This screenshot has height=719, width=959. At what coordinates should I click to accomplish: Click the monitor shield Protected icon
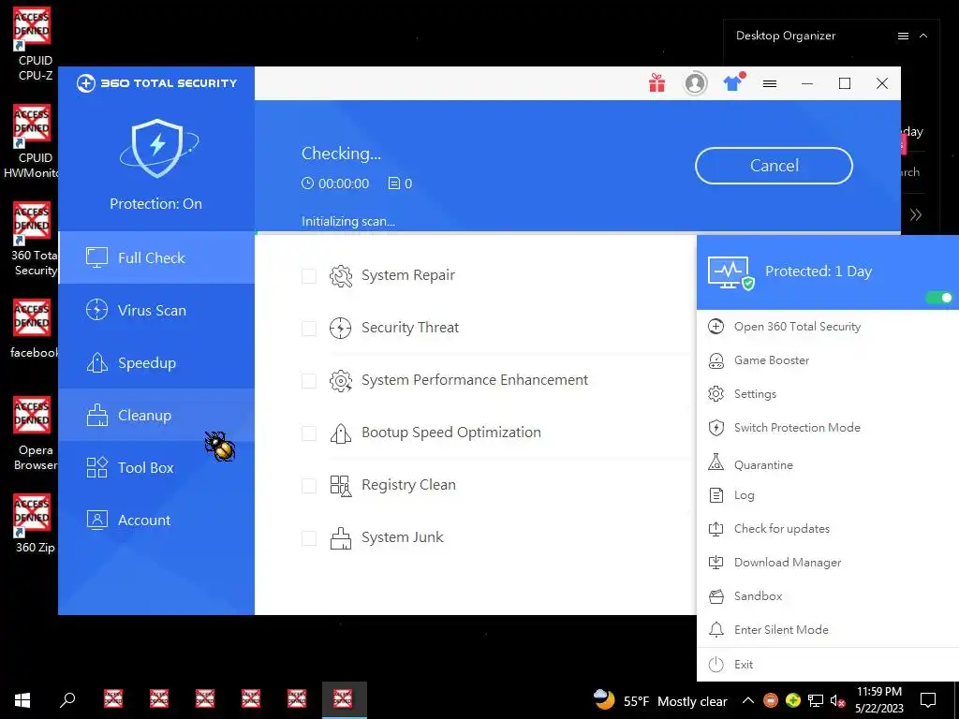pos(730,272)
